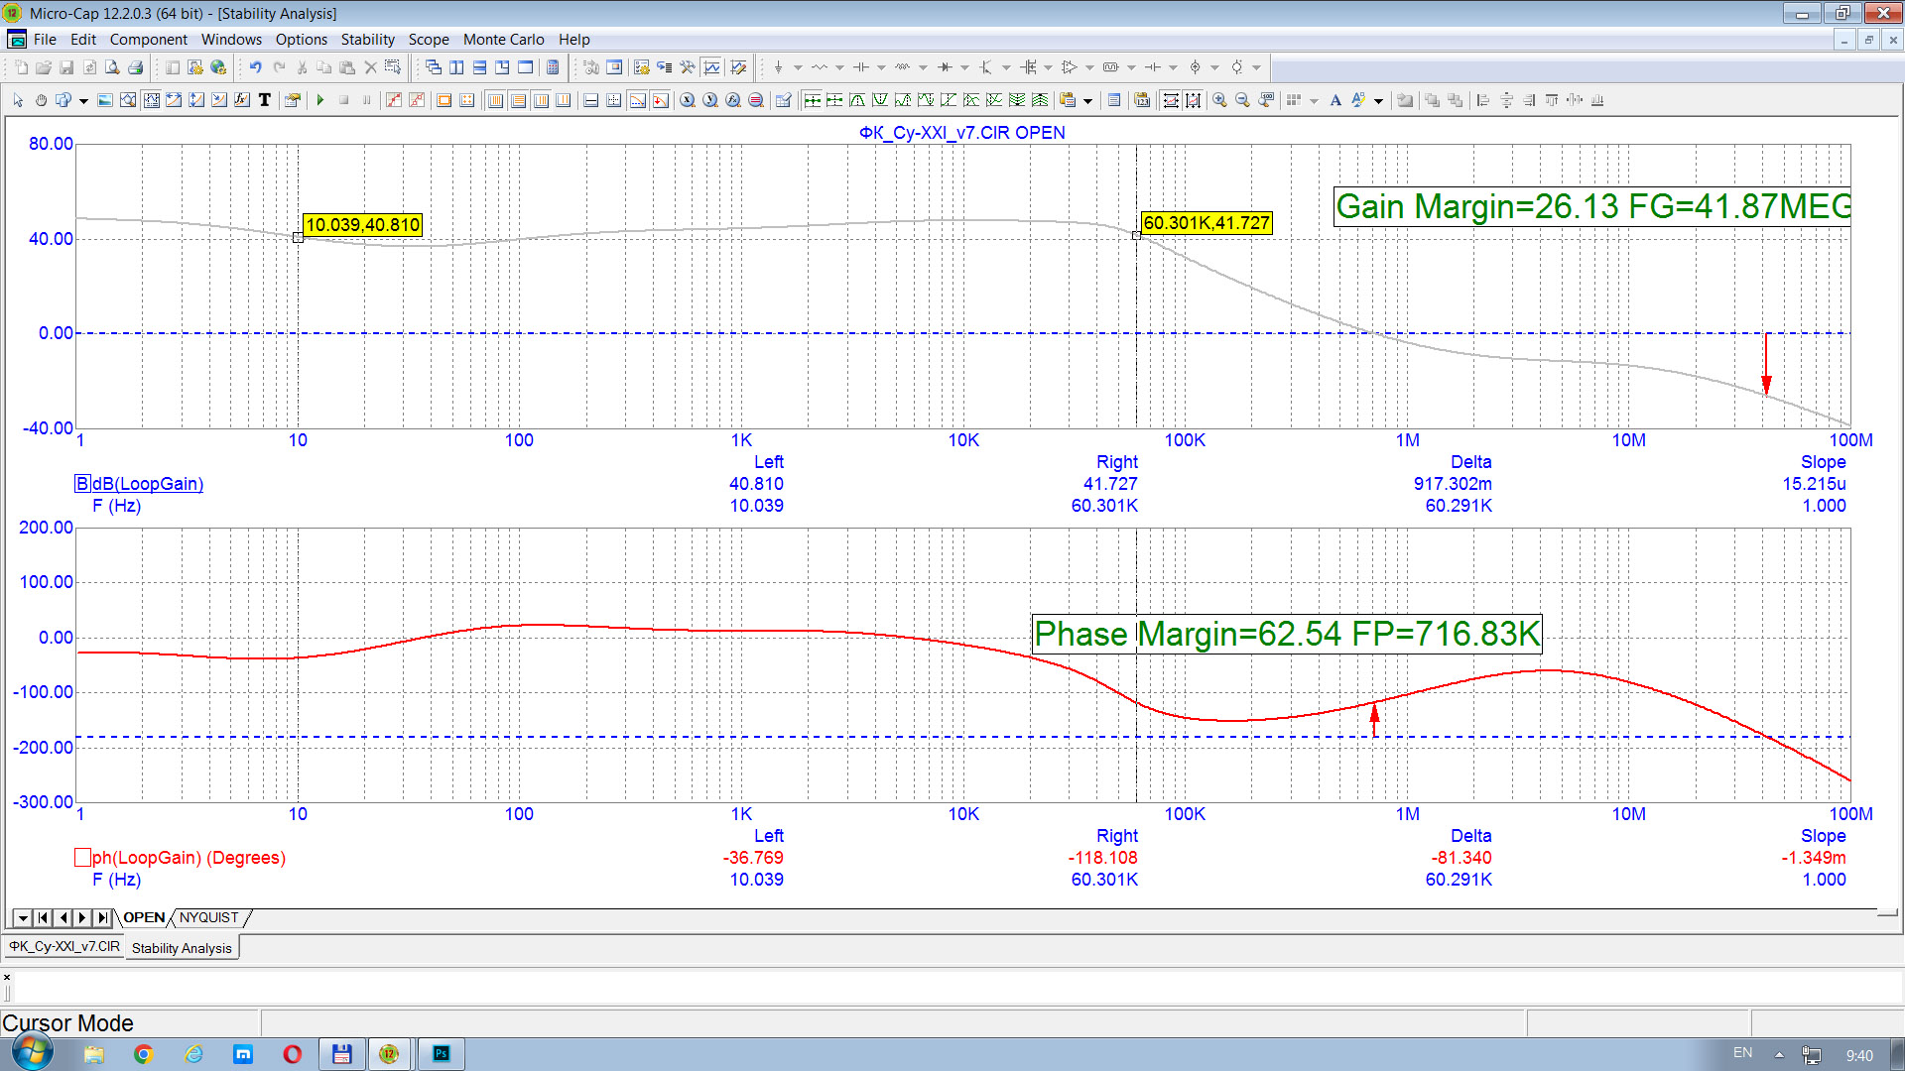This screenshot has width=1905, height=1071.
Task: Expand the resistor component dropdown arrow
Action: click(839, 67)
